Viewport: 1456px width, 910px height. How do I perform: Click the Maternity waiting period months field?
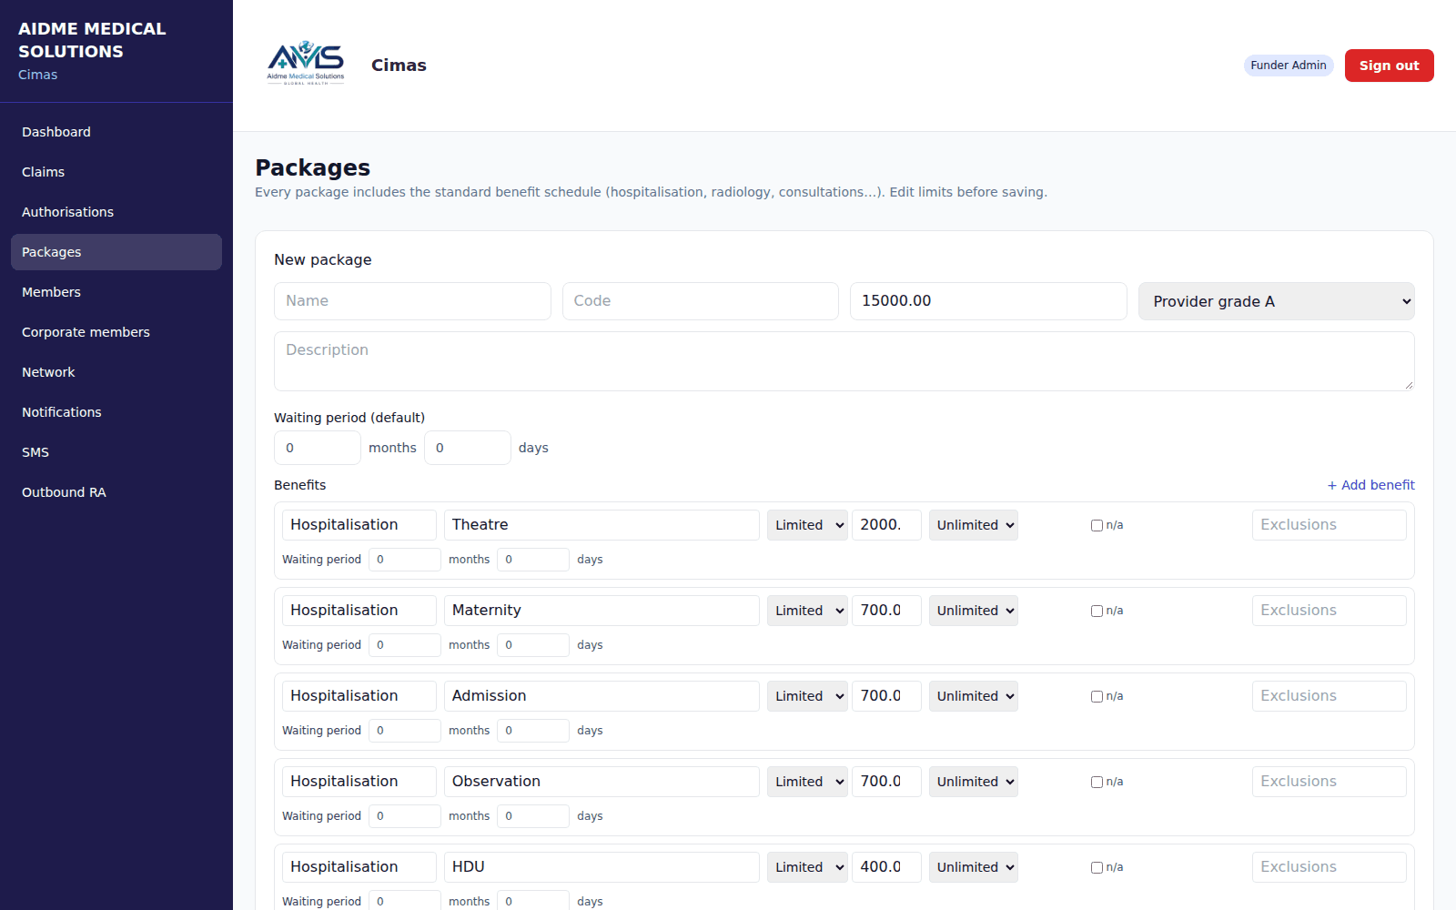pyautogui.click(x=405, y=645)
